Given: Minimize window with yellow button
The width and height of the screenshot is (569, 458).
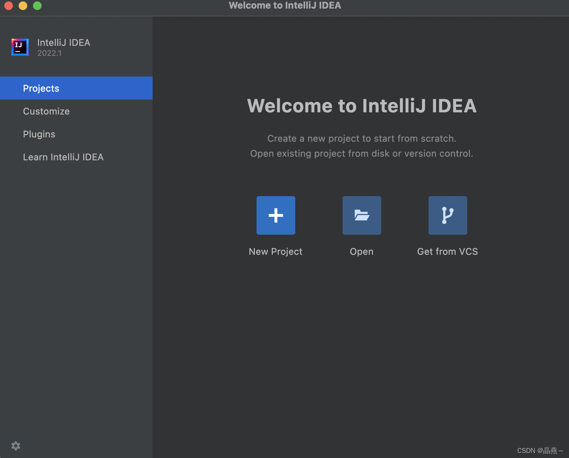Looking at the screenshot, I should coord(23,6).
